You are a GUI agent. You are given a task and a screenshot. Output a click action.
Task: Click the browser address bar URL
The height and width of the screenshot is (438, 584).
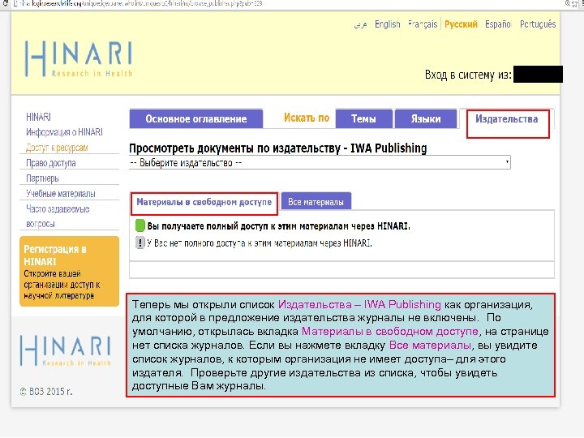point(140,4)
